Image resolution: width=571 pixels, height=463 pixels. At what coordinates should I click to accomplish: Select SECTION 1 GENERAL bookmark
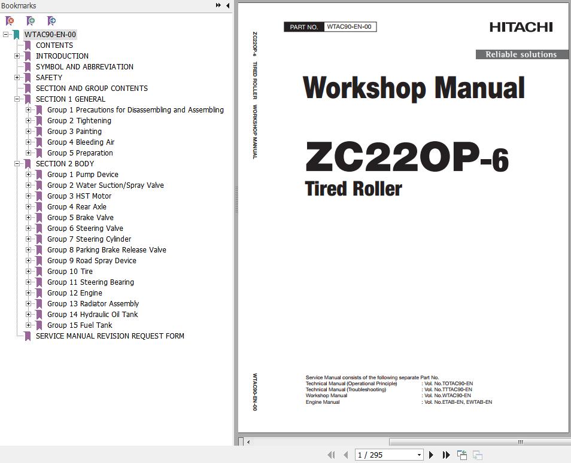click(x=71, y=99)
